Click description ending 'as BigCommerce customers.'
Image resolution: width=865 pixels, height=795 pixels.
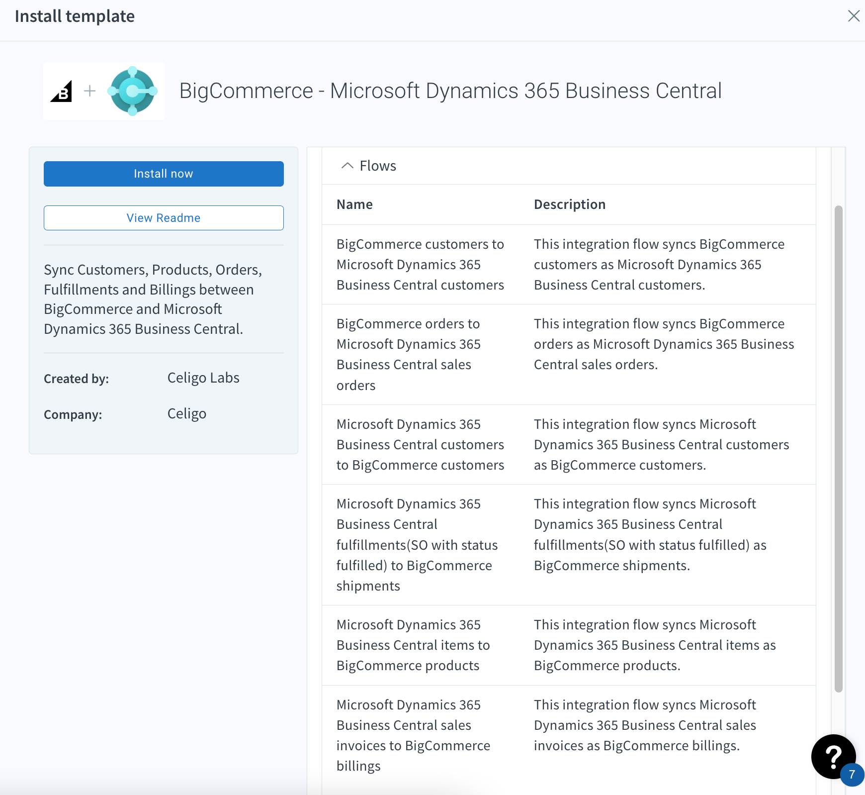pos(662,445)
